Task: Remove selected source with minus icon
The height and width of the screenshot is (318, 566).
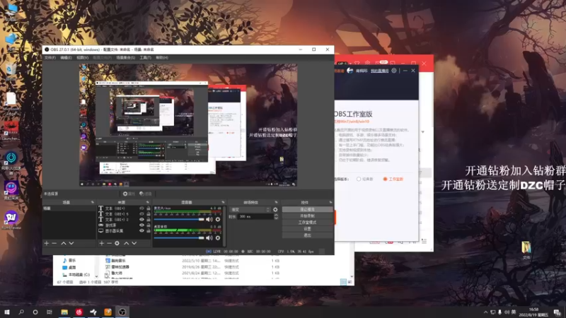Action: point(109,243)
